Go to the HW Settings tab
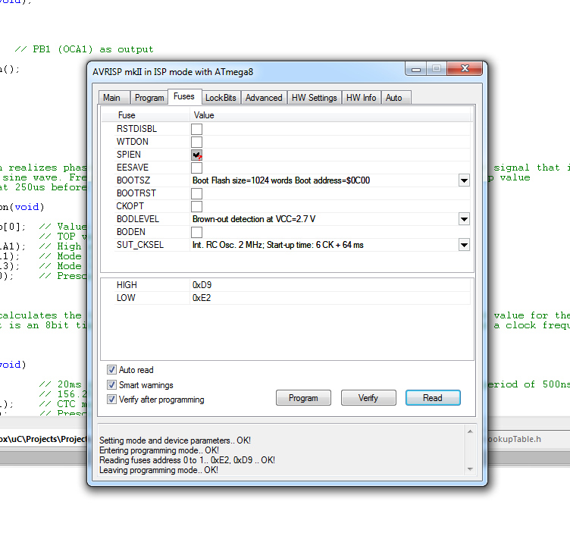The image size is (570, 536). 314,98
